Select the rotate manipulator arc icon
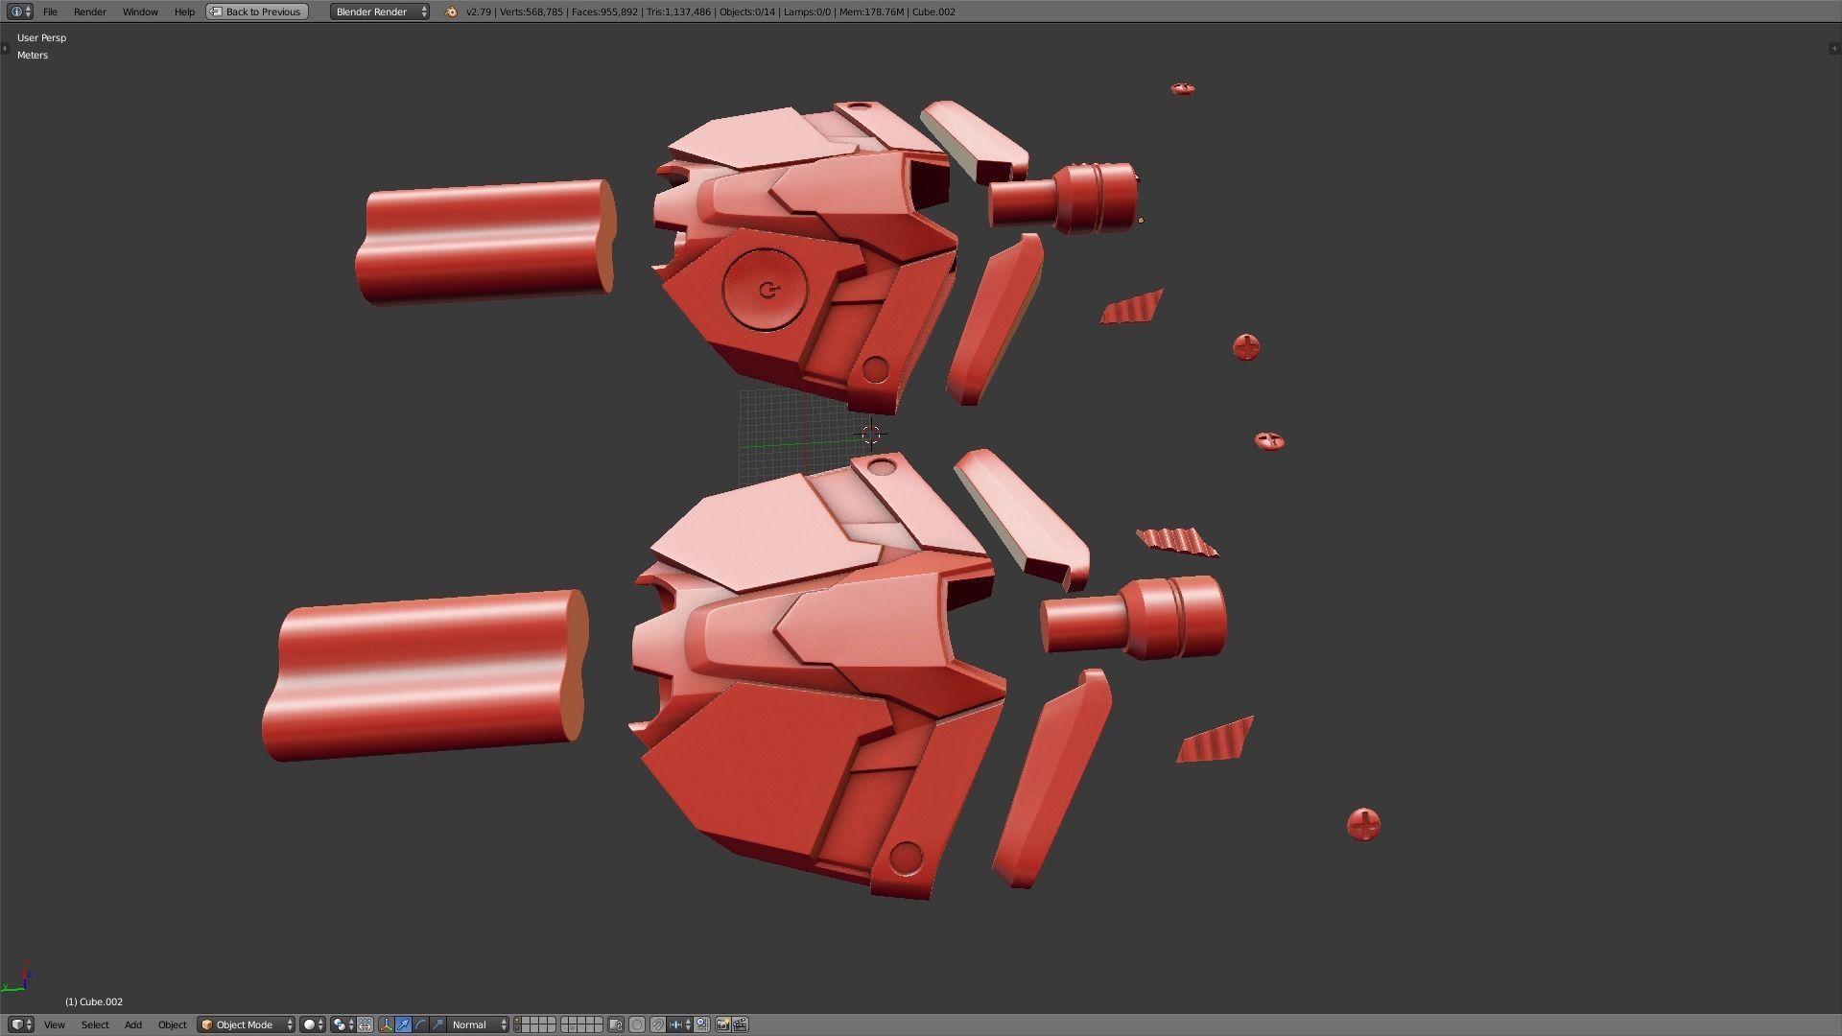 point(420,1024)
